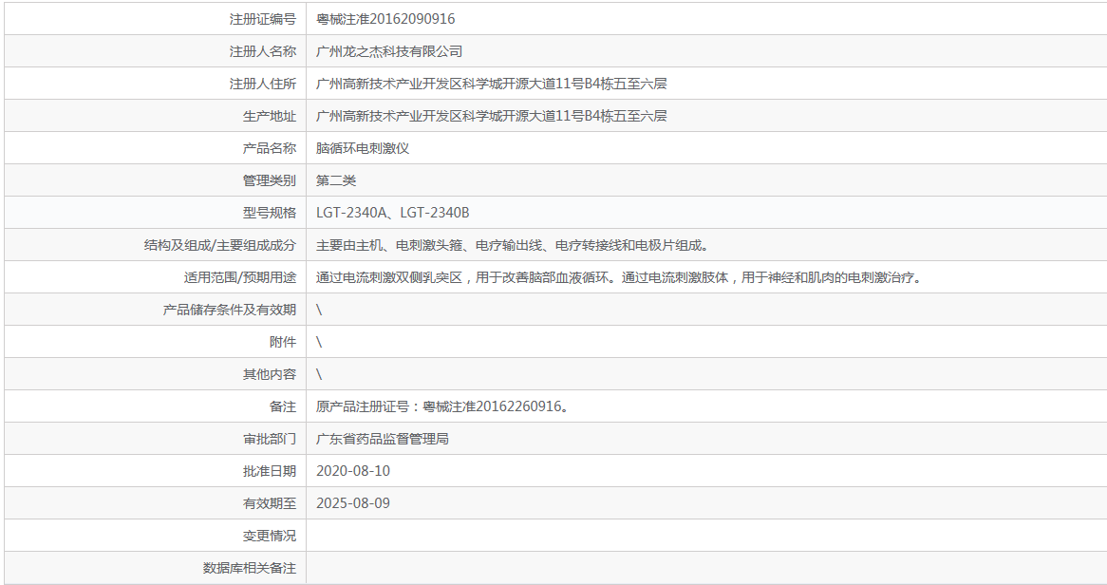The height and width of the screenshot is (585, 1107).
Task: Select the 批准日期 label
Action: (x=270, y=471)
